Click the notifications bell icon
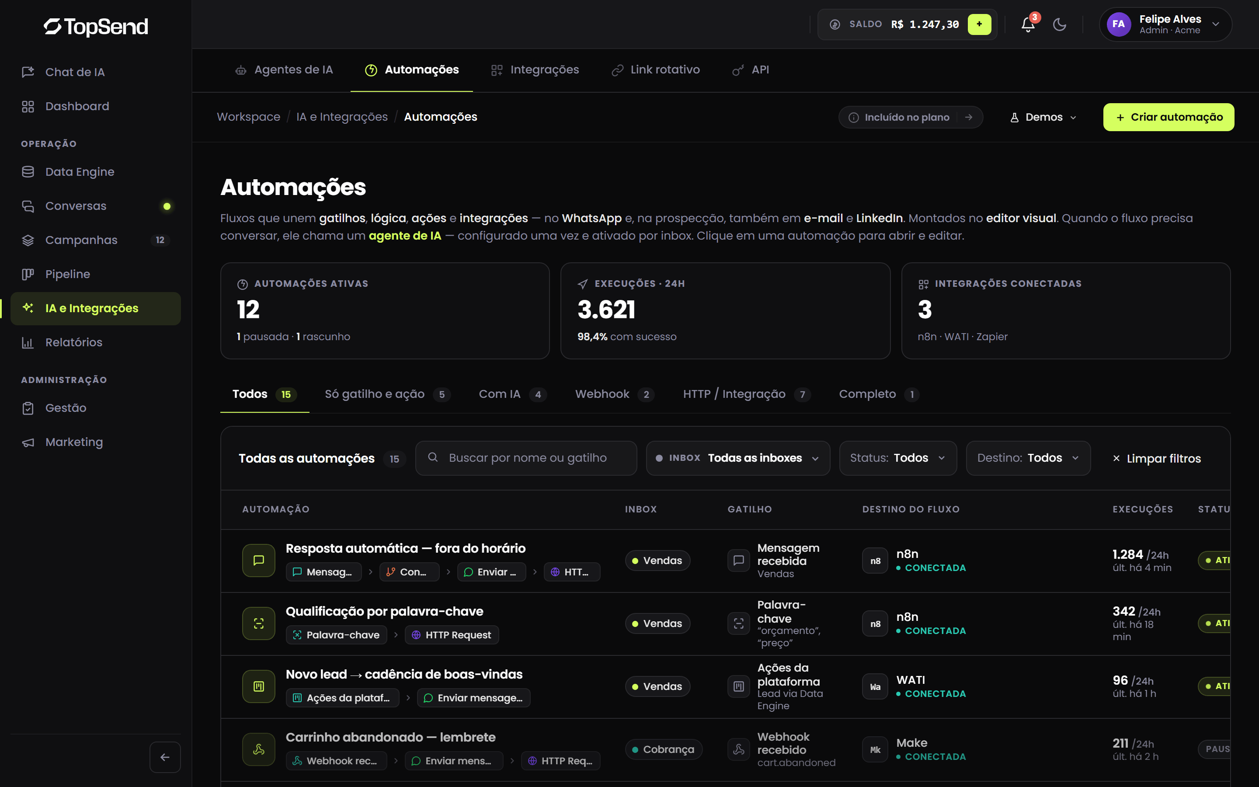Image resolution: width=1259 pixels, height=787 pixels. [1028, 24]
